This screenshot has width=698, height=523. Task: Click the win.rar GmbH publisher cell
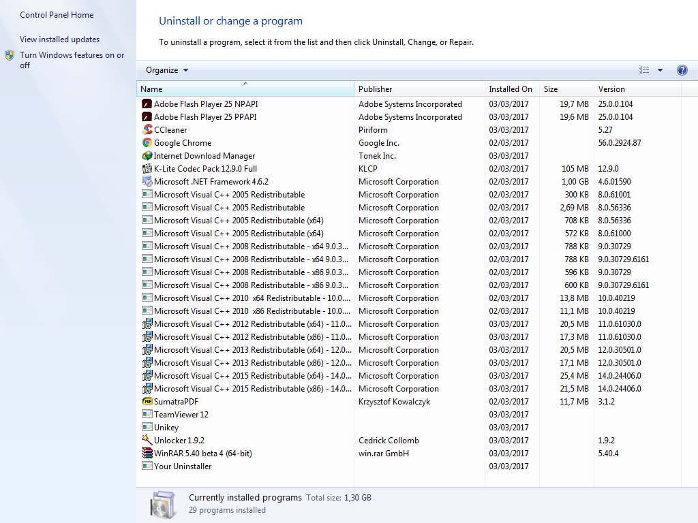pyautogui.click(x=384, y=453)
